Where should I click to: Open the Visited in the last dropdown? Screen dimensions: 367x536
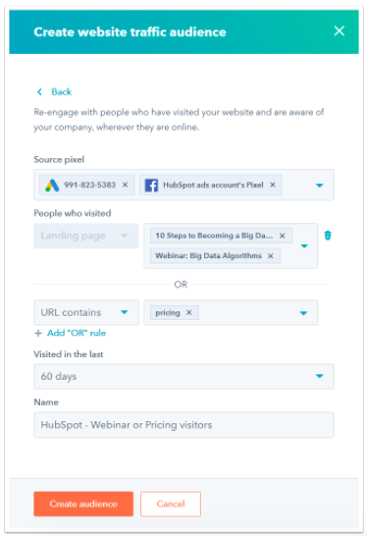click(x=183, y=376)
